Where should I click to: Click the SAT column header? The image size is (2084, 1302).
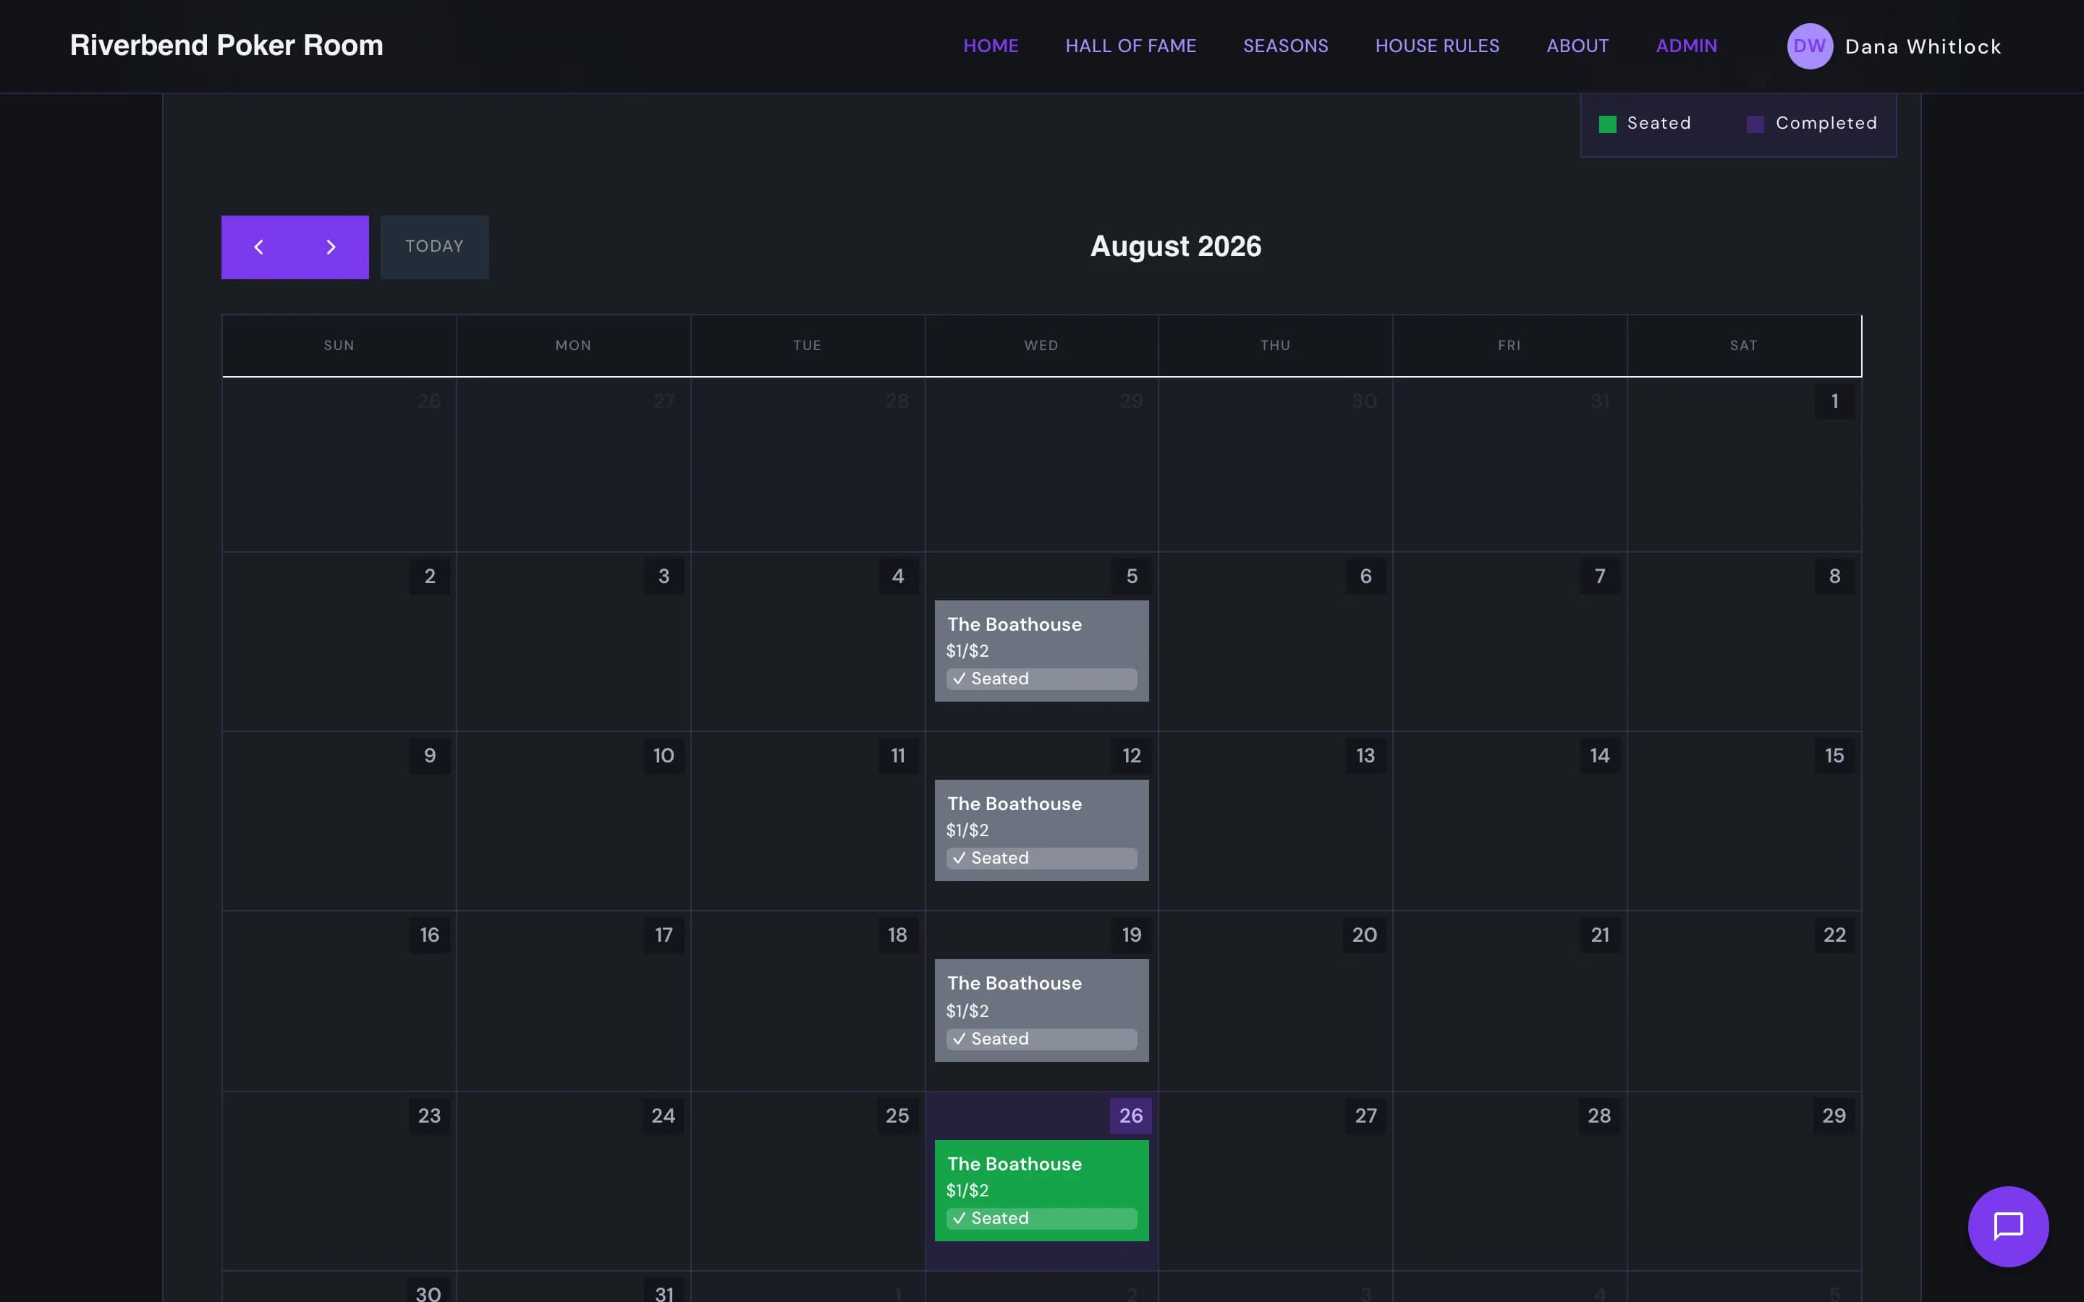[1744, 346]
